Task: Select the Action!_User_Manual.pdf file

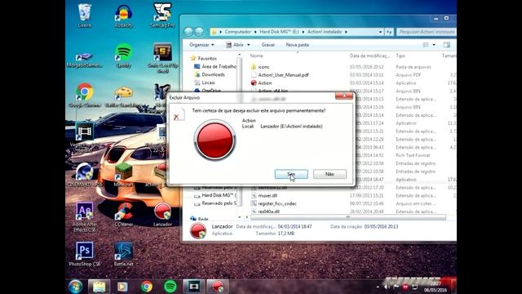Action: pos(280,75)
